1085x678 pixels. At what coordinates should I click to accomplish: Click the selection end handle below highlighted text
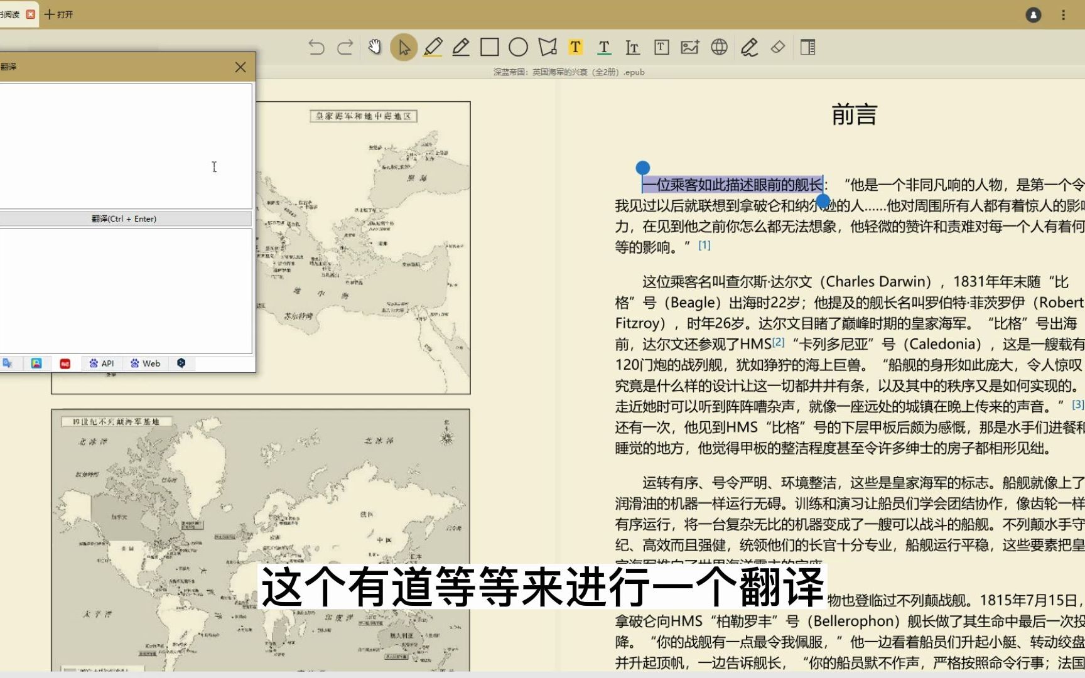pos(823,201)
